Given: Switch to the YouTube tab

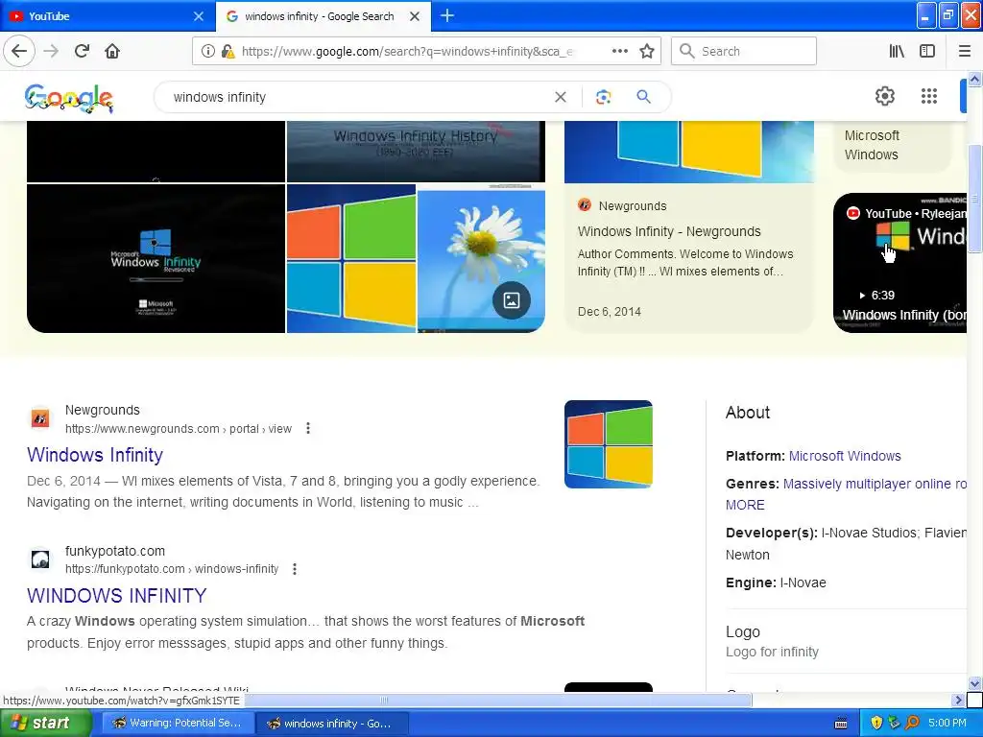Looking at the screenshot, I should [108, 16].
